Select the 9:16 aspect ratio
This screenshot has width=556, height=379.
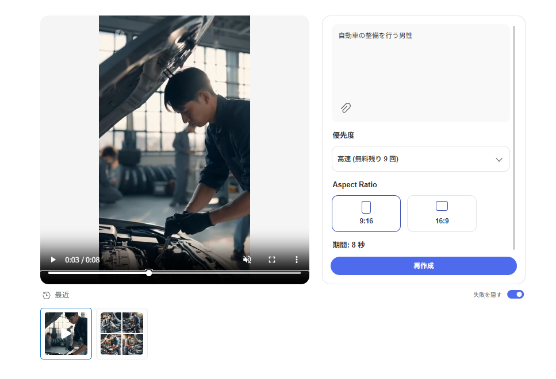click(x=366, y=213)
